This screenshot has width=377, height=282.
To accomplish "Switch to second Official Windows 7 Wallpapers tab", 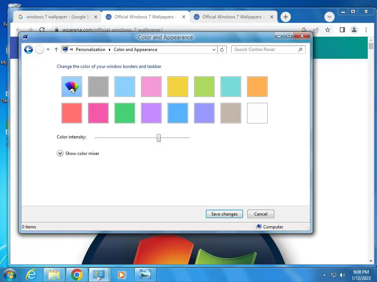I will click(146, 17).
